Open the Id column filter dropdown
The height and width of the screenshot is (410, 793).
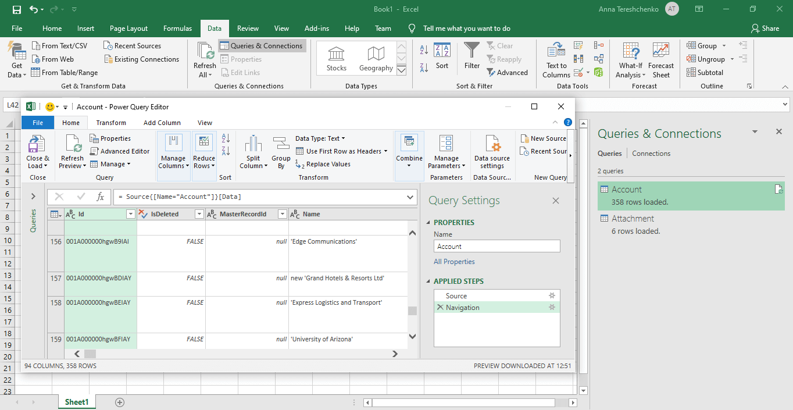pos(130,214)
